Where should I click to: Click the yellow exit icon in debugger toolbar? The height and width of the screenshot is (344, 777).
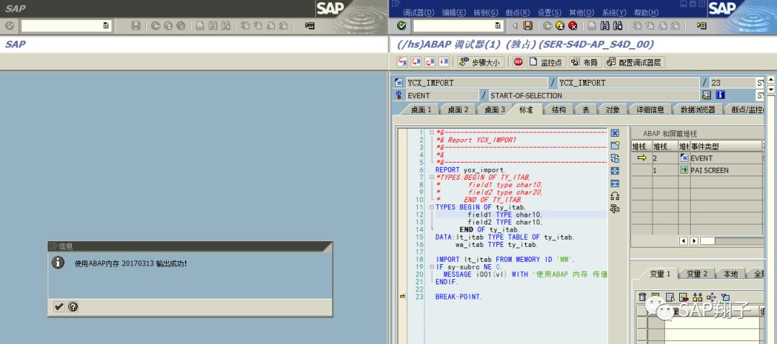(560, 26)
